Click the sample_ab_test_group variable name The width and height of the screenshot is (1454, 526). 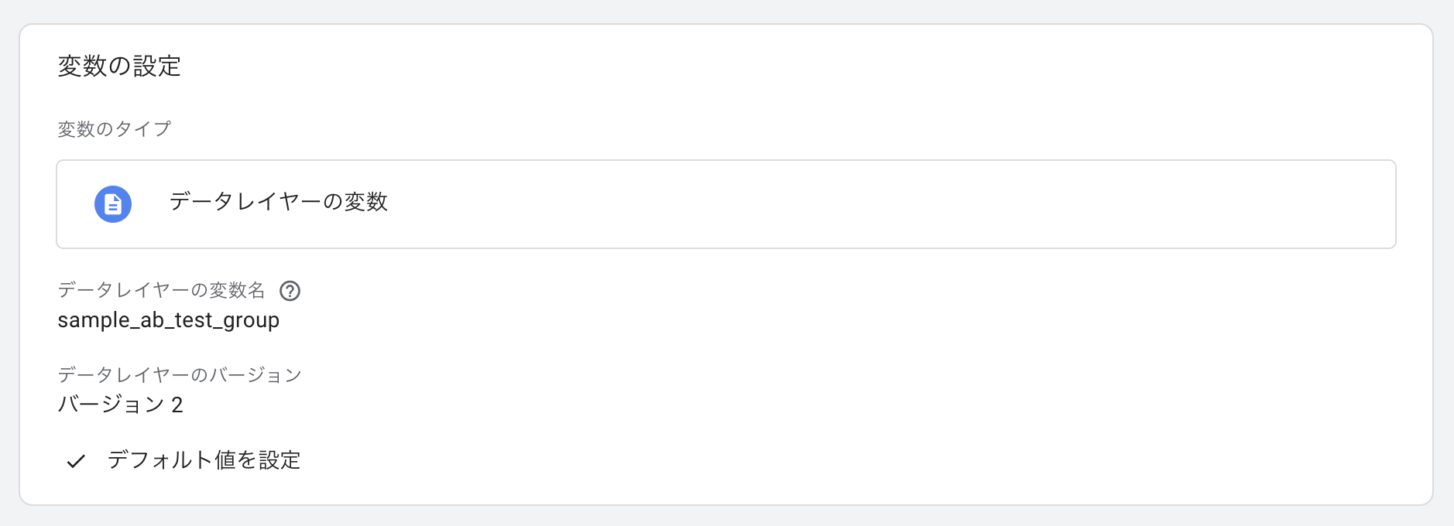coord(168,320)
